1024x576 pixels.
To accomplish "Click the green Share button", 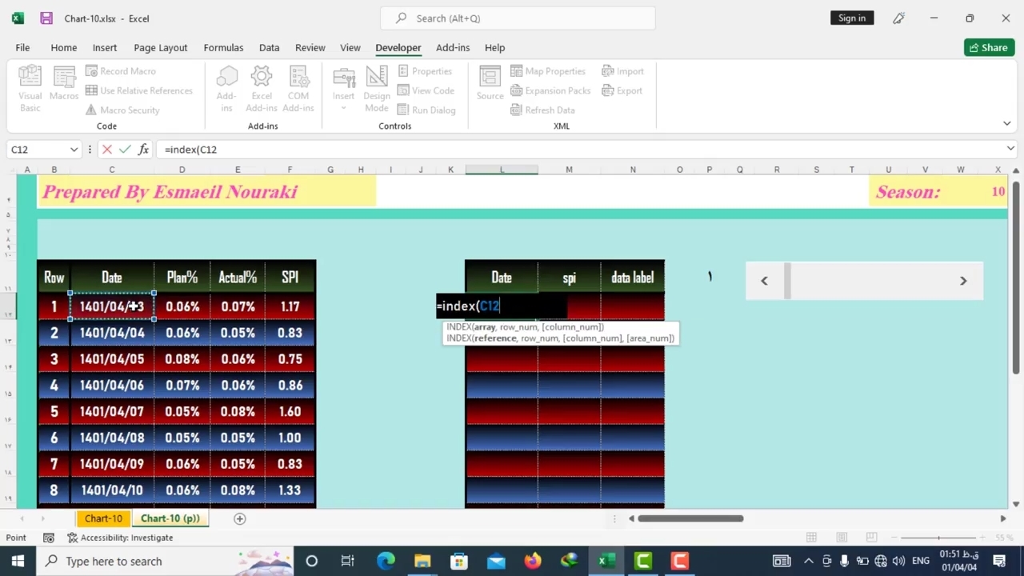I will click(989, 47).
